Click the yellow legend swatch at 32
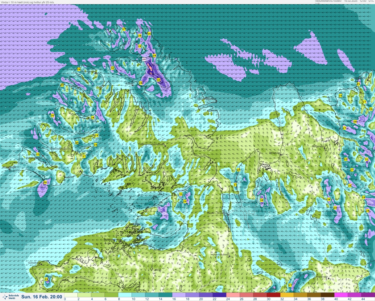The width and height of the screenshot is (375, 301). (x=287, y=295)
